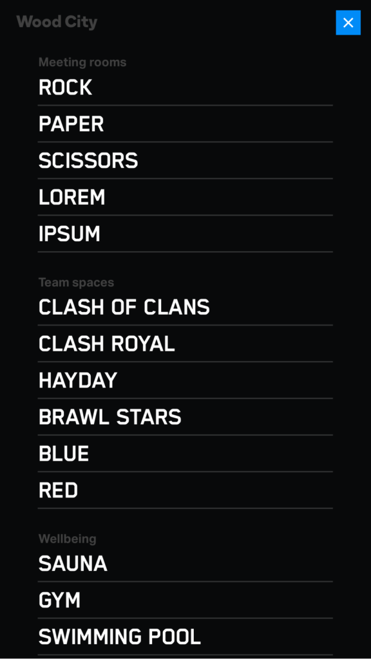The width and height of the screenshot is (371, 659).
Task: Select the CLASH ROYAL team space
Action: [185, 344]
